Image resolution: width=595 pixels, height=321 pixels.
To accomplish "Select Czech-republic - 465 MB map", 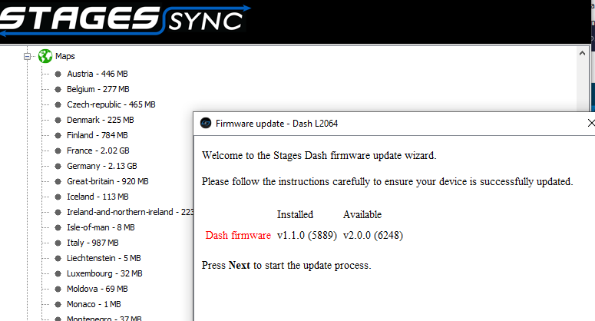I will click(x=111, y=104).
